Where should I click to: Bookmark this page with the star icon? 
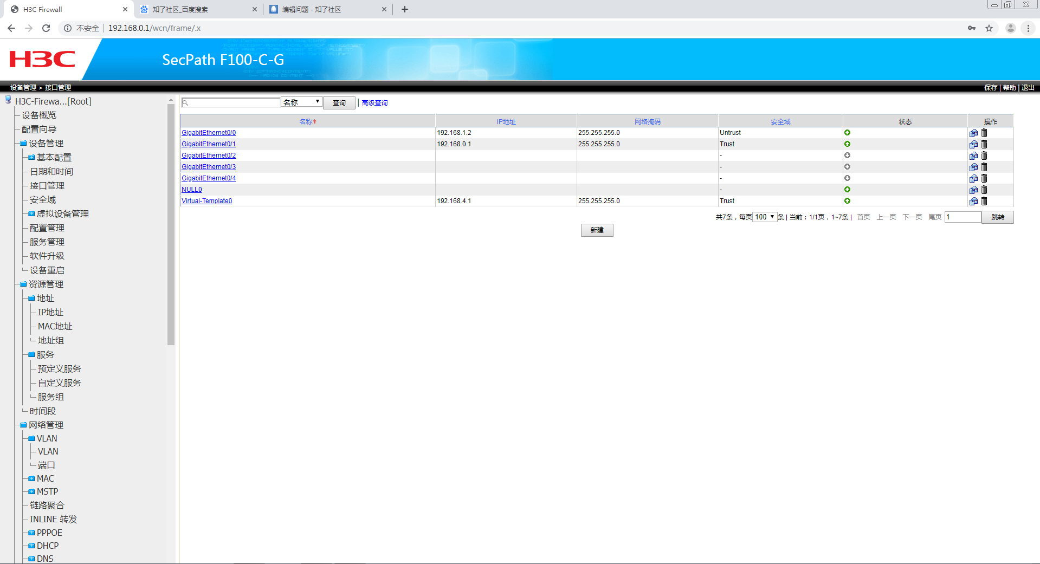coord(989,28)
